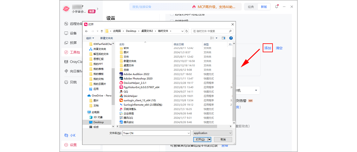Select the Adobe Photoshop 2020 shortcut
This screenshot has width=357, height=152.
pyautogui.click(x=136, y=78)
